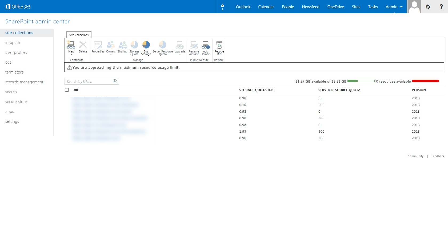448x232 pixels.
Task: Open bcs in the sidebar
Action: point(8,62)
